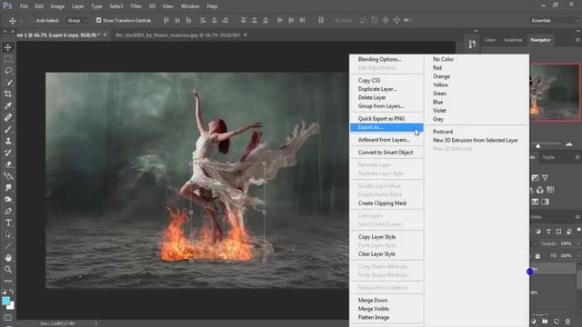Select the Move tool in the toolbox
582x327 pixels.
pos(8,47)
